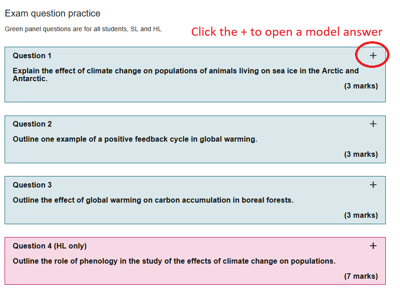The height and width of the screenshot is (298, 400).
Task: Click the Question 4 (HL only) heading
Action: pos(50,246)
